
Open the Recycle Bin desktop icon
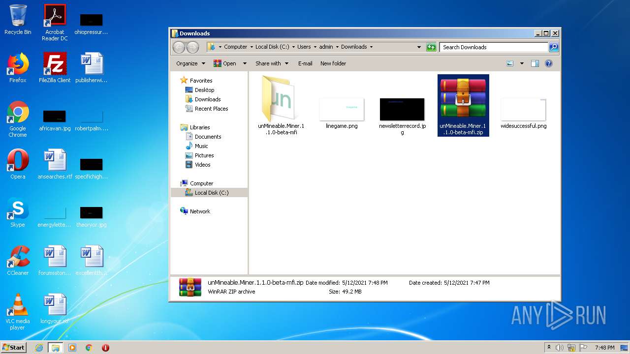point(18,20)
